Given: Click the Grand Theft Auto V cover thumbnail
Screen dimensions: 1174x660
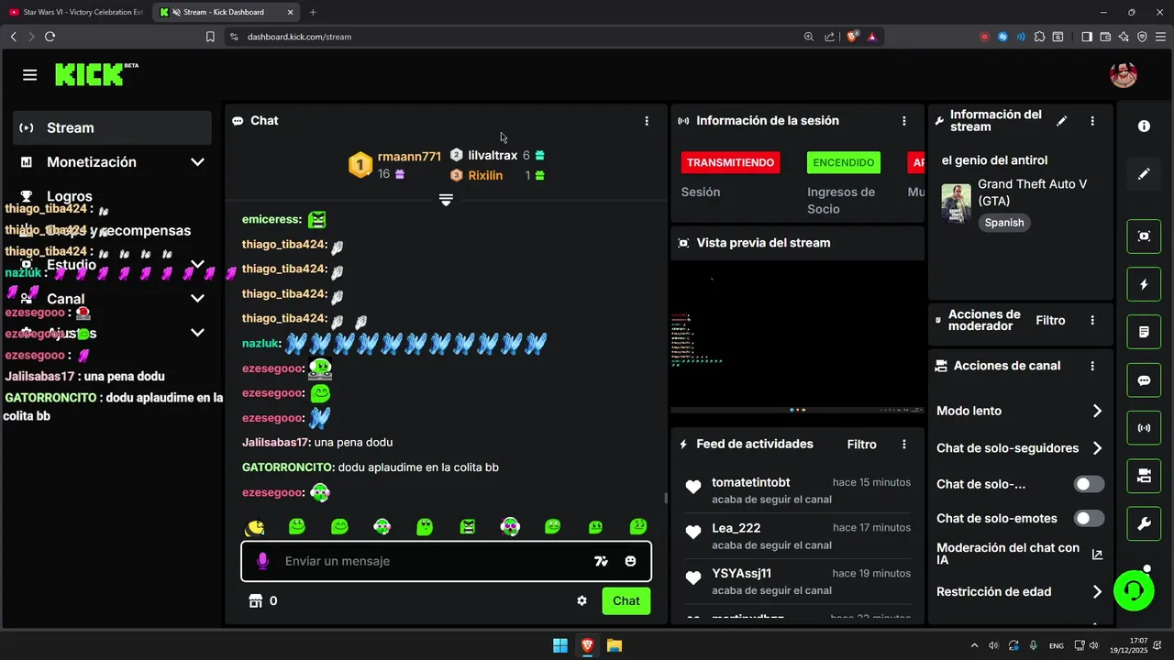Looking at the screenshot, I should [957, 203].
